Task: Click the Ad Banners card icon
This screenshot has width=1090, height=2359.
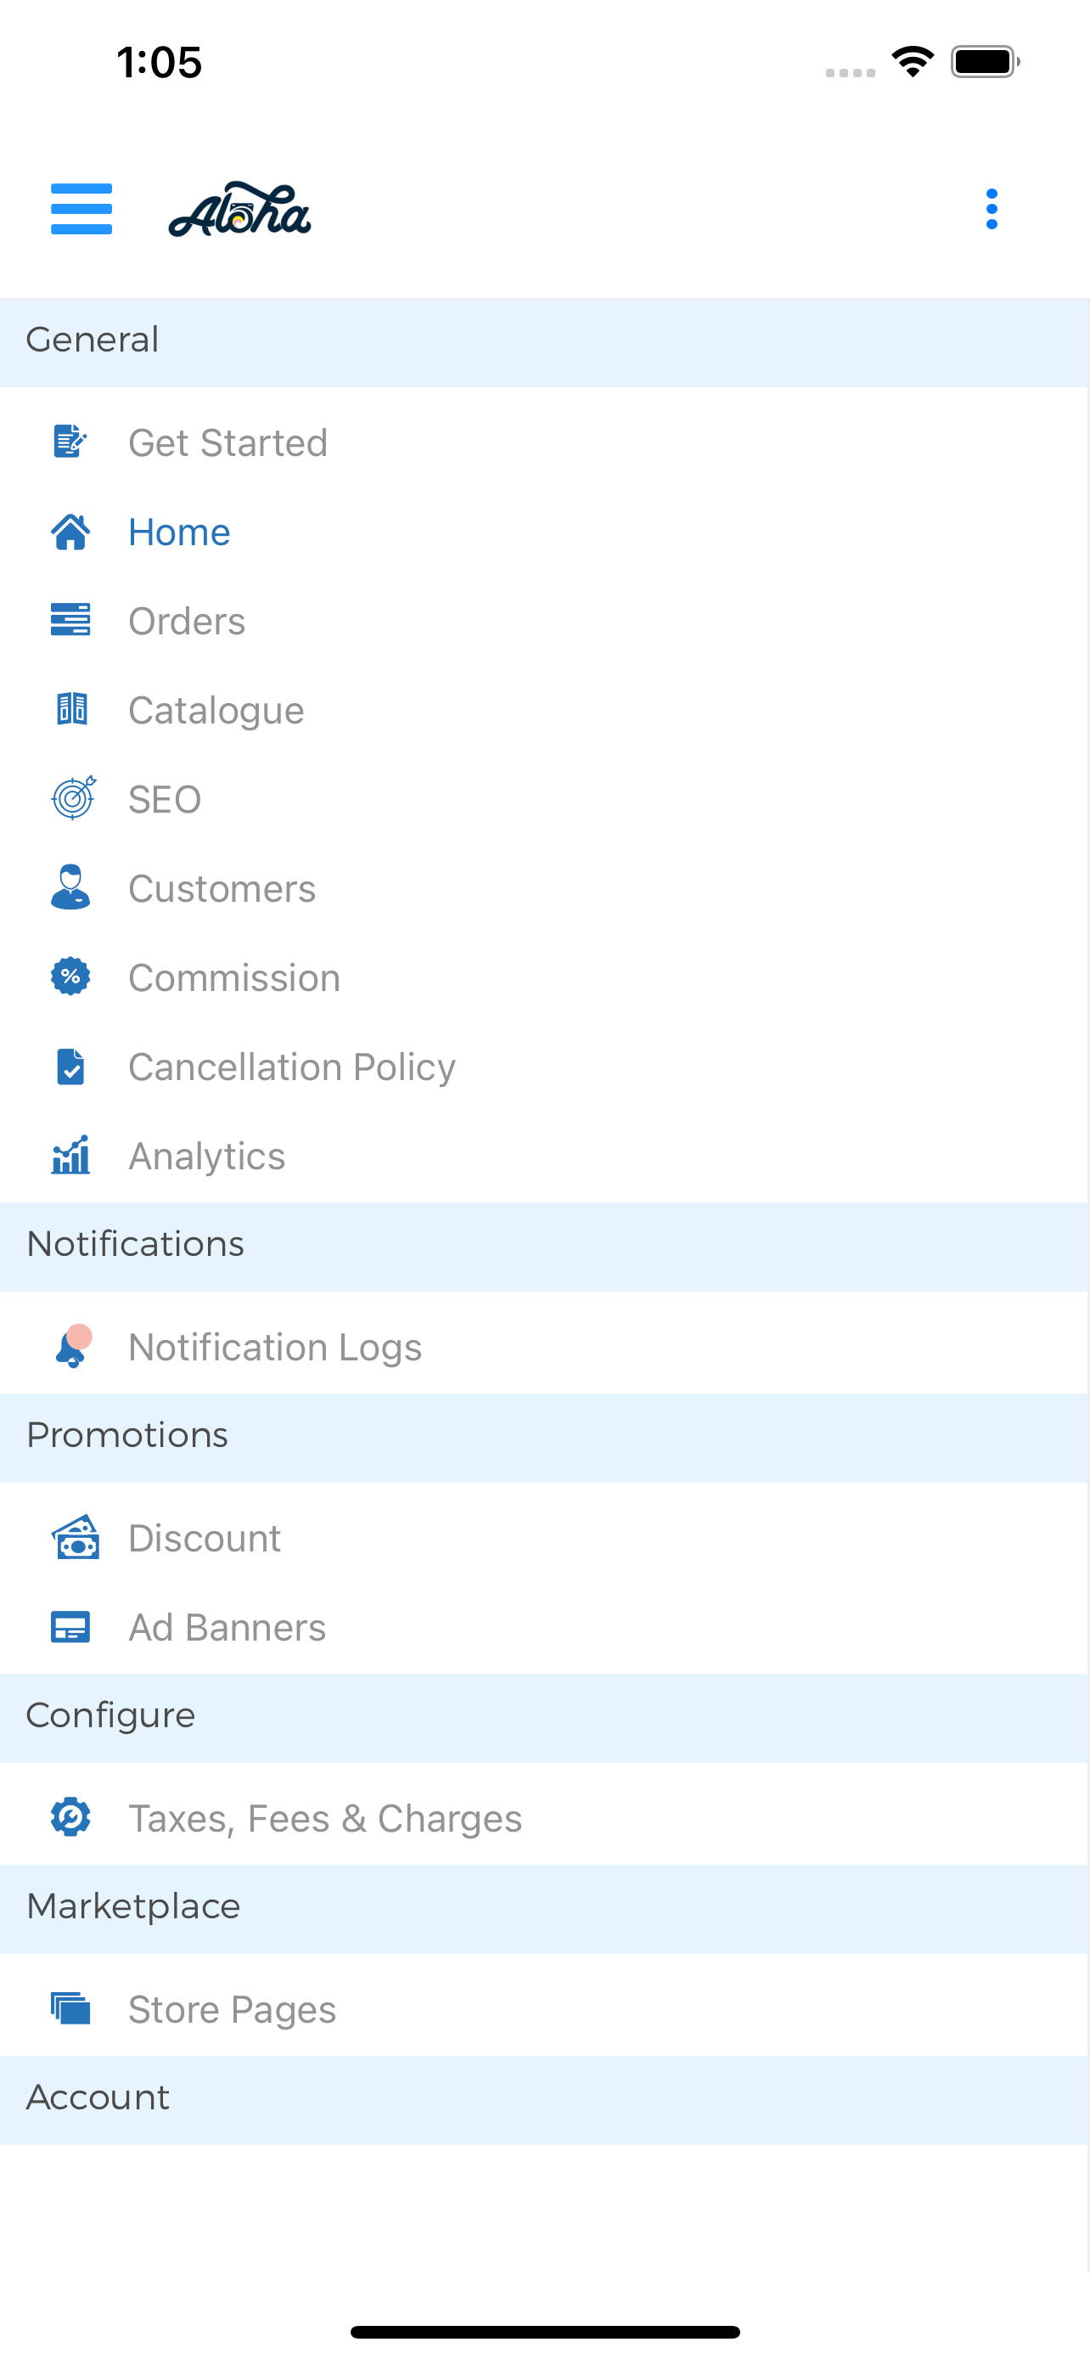Action: pos(70,1627)
